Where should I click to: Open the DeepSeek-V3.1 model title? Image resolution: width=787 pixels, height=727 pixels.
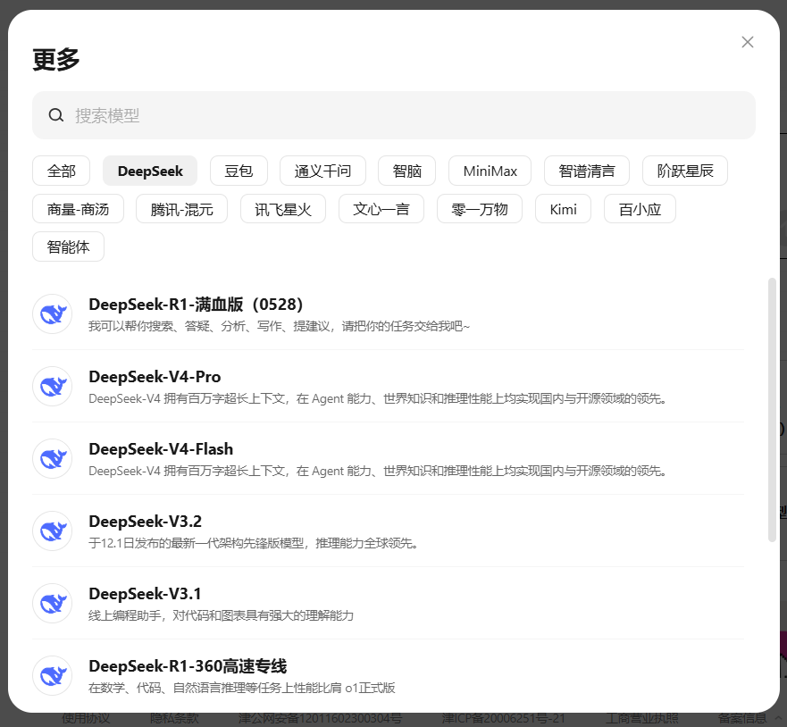[x=145, y=594]
